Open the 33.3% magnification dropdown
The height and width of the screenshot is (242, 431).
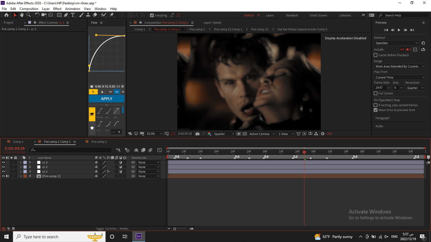(x=154, y=134)
